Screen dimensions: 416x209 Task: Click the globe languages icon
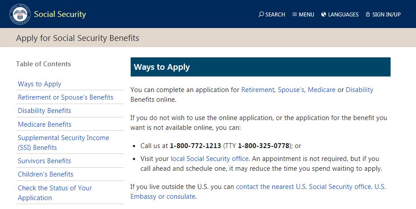323,14
